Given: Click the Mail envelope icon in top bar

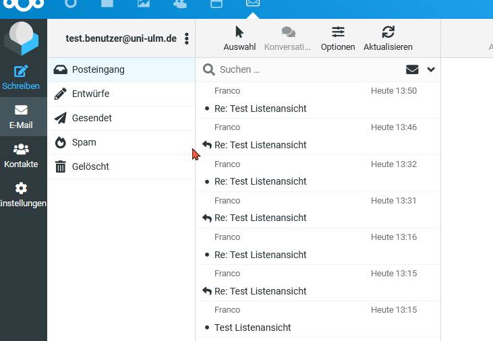Looking at the screenshot, I should (253, 3).
